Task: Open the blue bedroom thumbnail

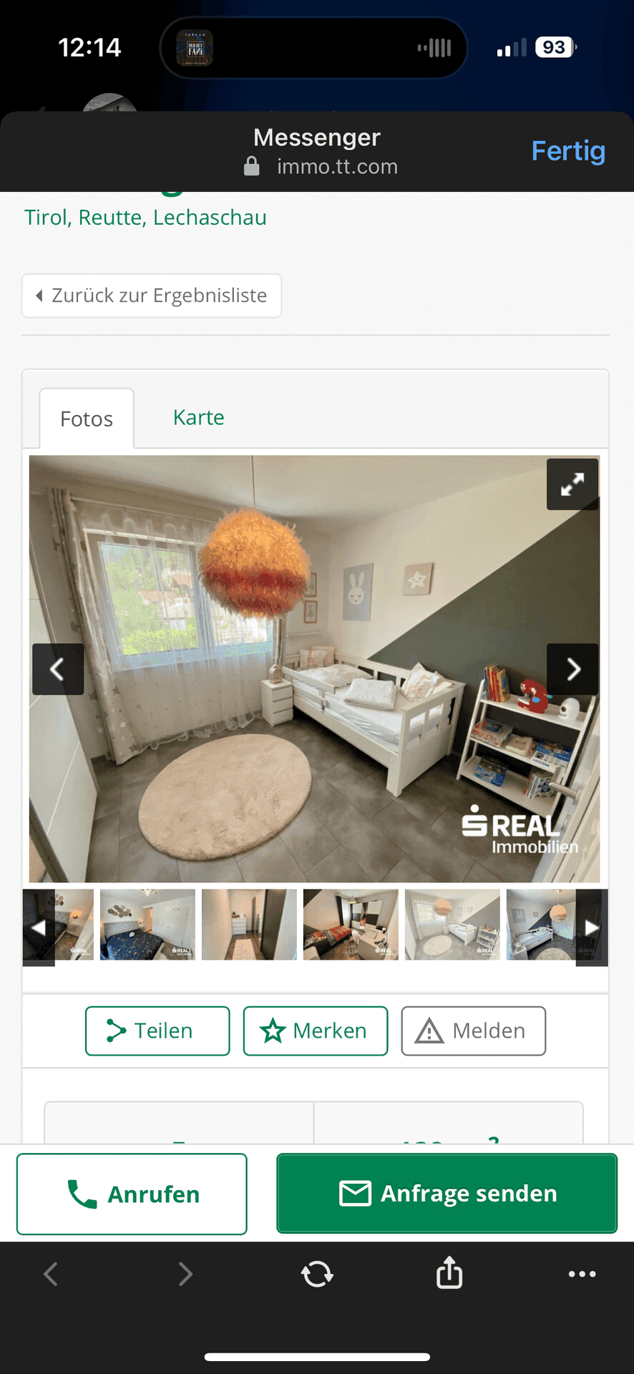Action: 147,925
